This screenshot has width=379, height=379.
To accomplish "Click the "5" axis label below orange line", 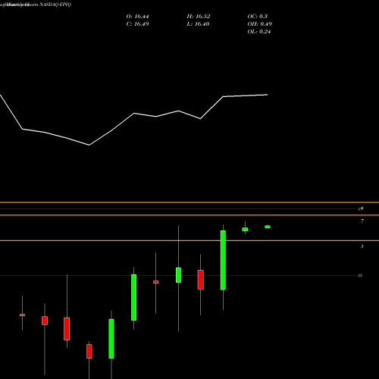I will click(x=362, y=246).
